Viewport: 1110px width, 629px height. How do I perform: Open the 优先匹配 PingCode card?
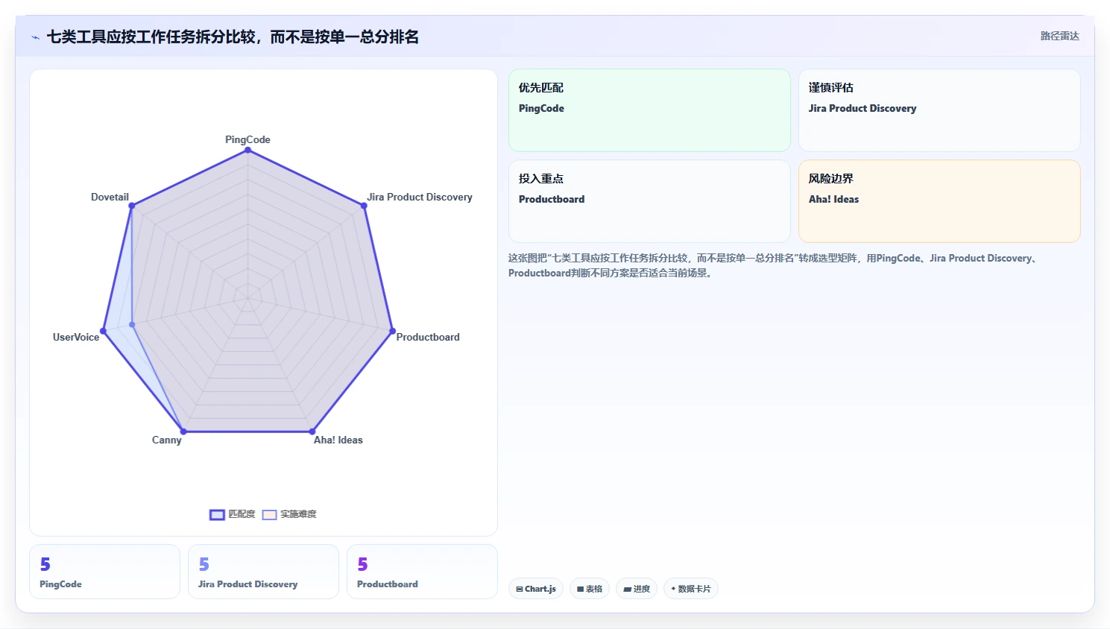[649, 110]
